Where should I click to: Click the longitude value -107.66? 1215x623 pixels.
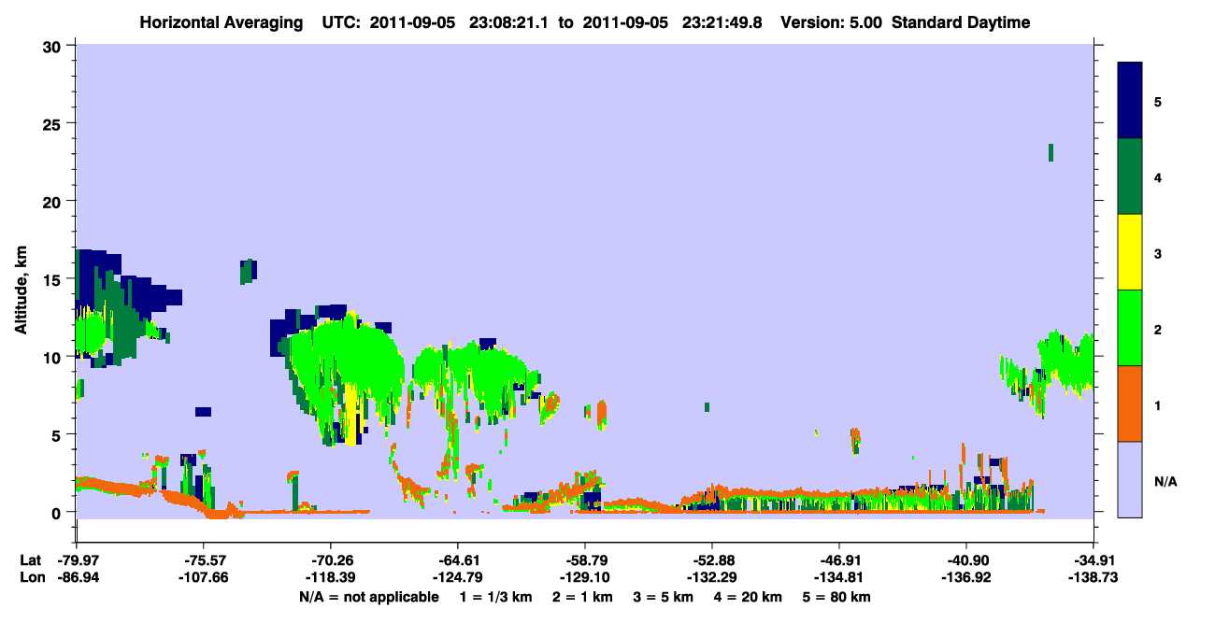click(x=203, y=578)
